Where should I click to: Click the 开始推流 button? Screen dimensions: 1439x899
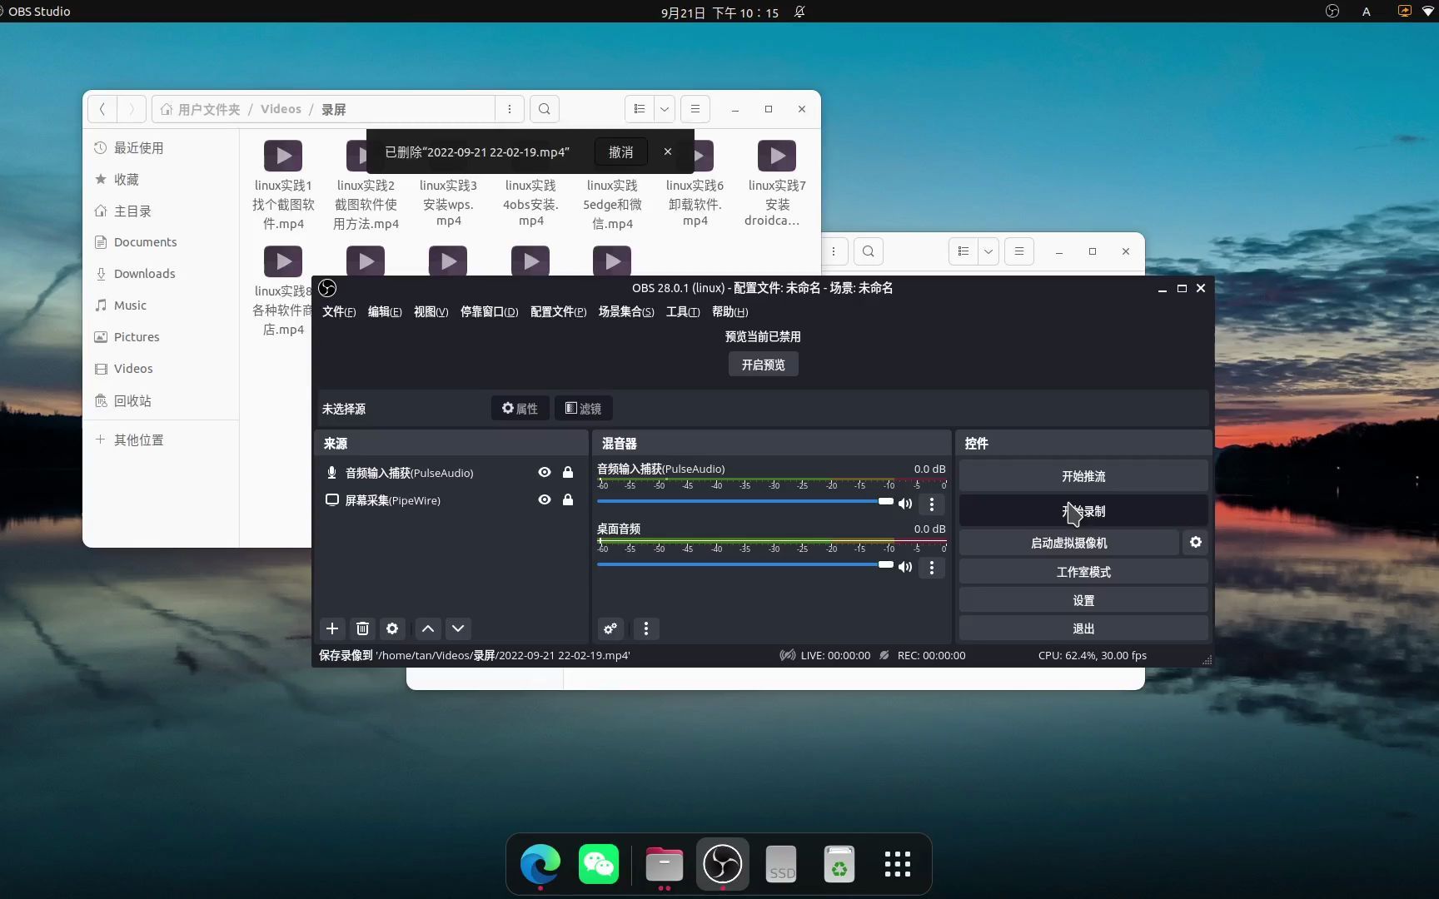point(1083,476)
